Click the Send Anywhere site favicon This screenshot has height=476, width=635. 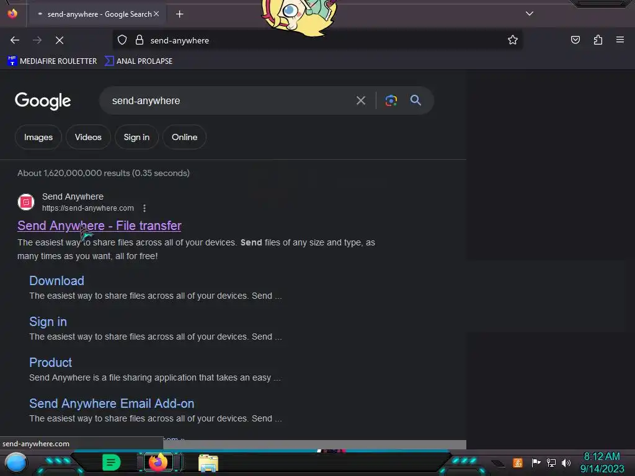26,202
